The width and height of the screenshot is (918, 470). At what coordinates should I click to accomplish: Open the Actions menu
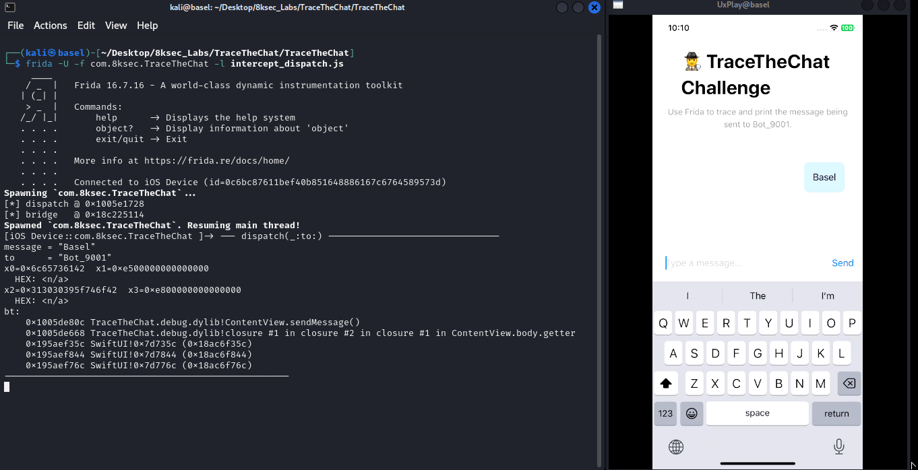(x=51, y=26)
